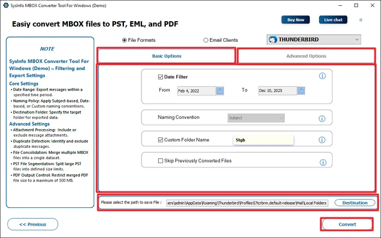Screen dimensions: 381x238
Task: Show Custom Folder Name info tooltip
Action: (x=322, y=140)
